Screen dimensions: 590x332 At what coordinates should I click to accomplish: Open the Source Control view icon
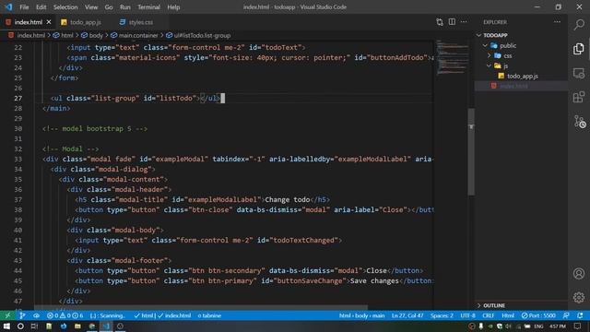(580, 122)
